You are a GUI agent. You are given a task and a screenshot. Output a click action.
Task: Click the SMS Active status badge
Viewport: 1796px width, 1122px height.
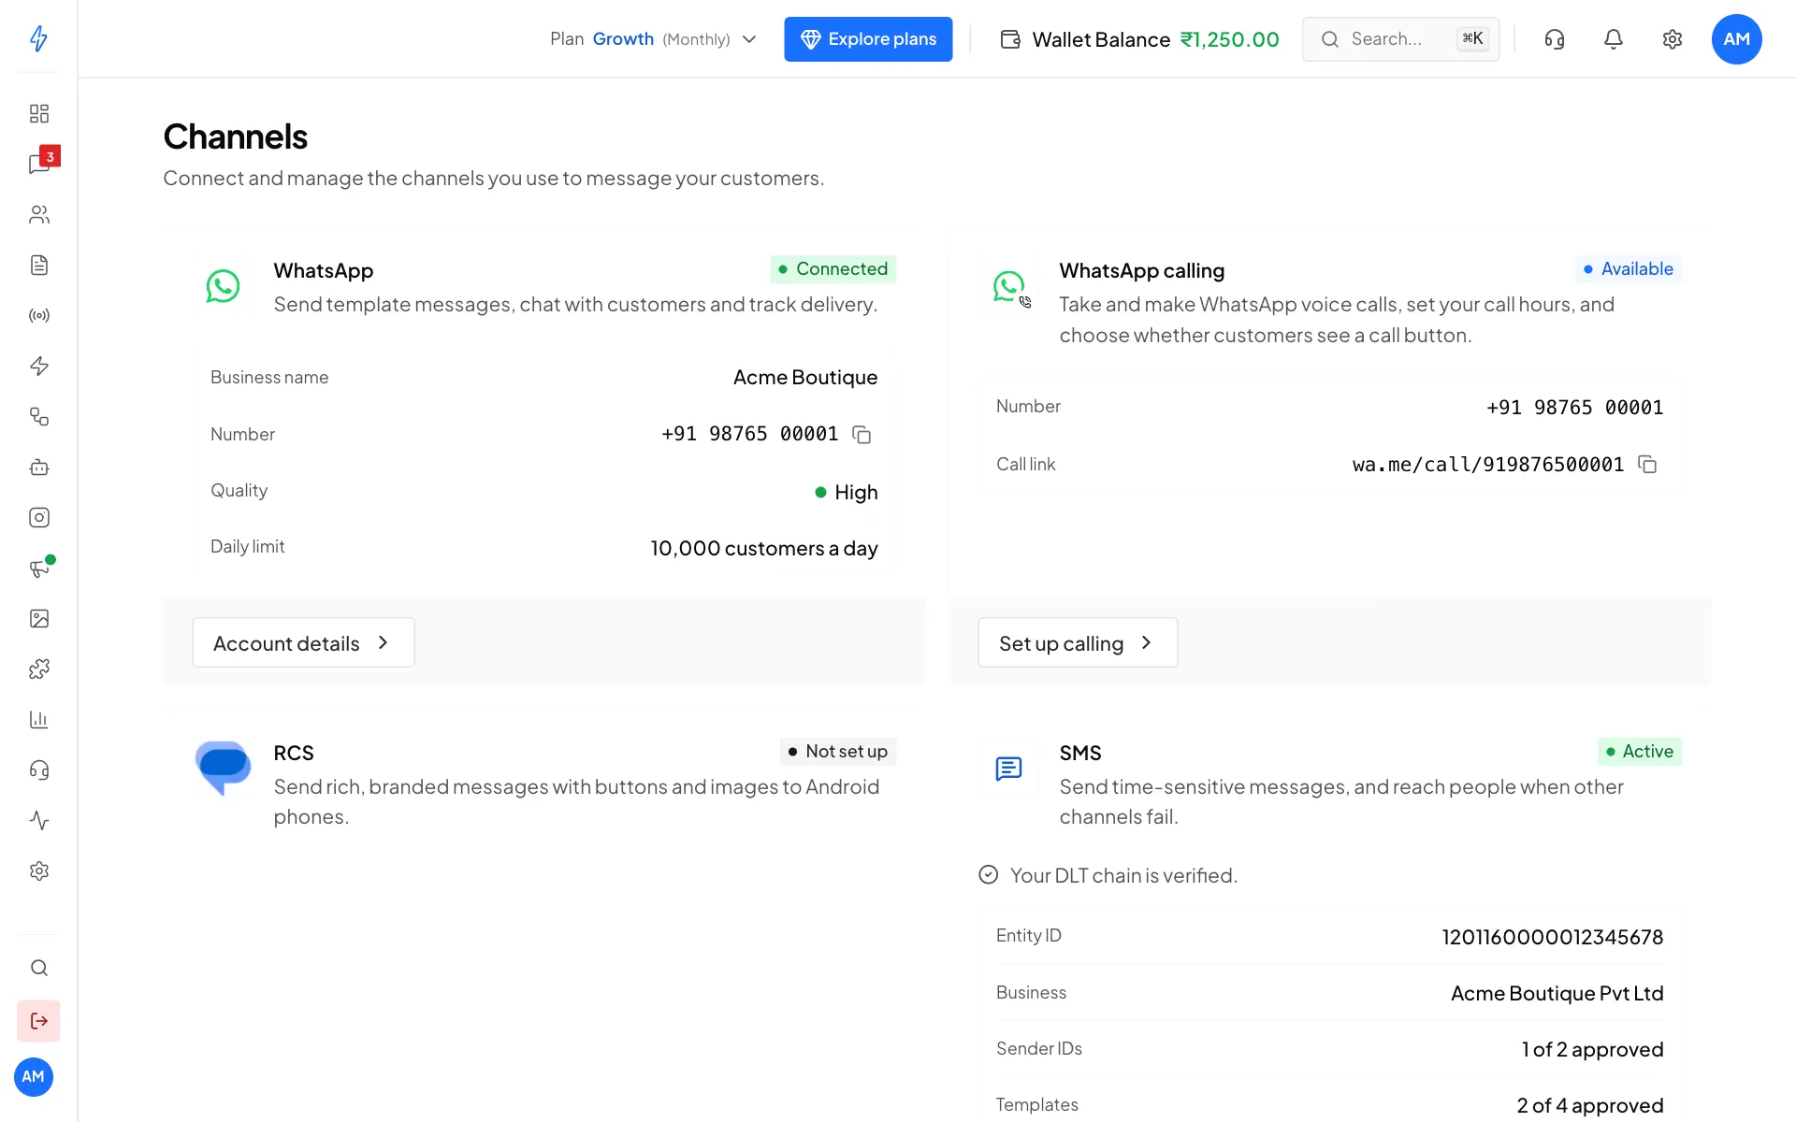click(1640, 752)
